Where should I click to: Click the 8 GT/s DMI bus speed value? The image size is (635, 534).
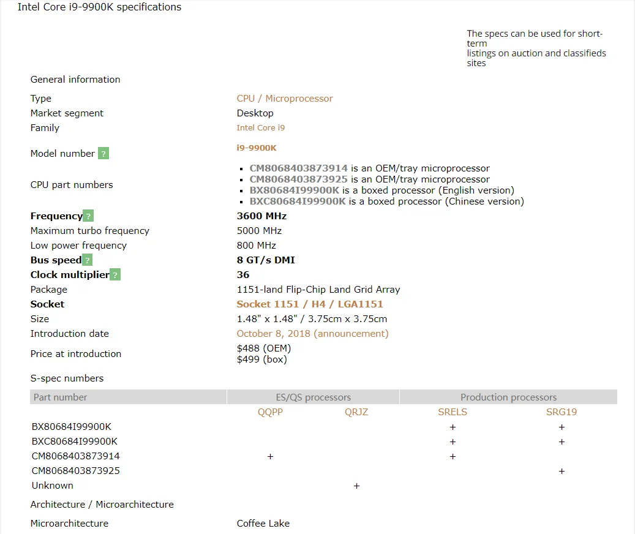coord(266,260)
